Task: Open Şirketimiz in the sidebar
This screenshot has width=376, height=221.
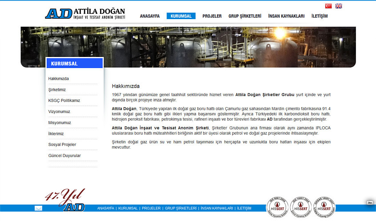Action: click(x=57, y=90)
